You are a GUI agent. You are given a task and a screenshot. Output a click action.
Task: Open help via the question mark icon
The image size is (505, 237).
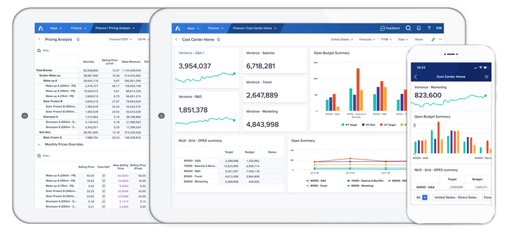(x=429, y=28)
